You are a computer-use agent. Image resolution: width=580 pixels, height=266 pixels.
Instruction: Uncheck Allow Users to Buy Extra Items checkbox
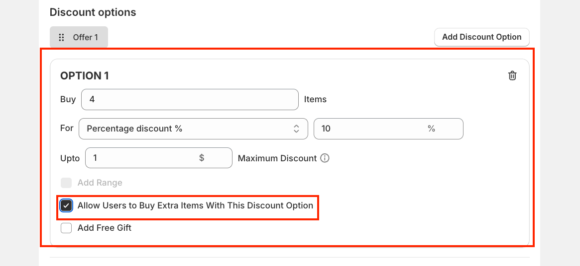click(x=66, y=205)
